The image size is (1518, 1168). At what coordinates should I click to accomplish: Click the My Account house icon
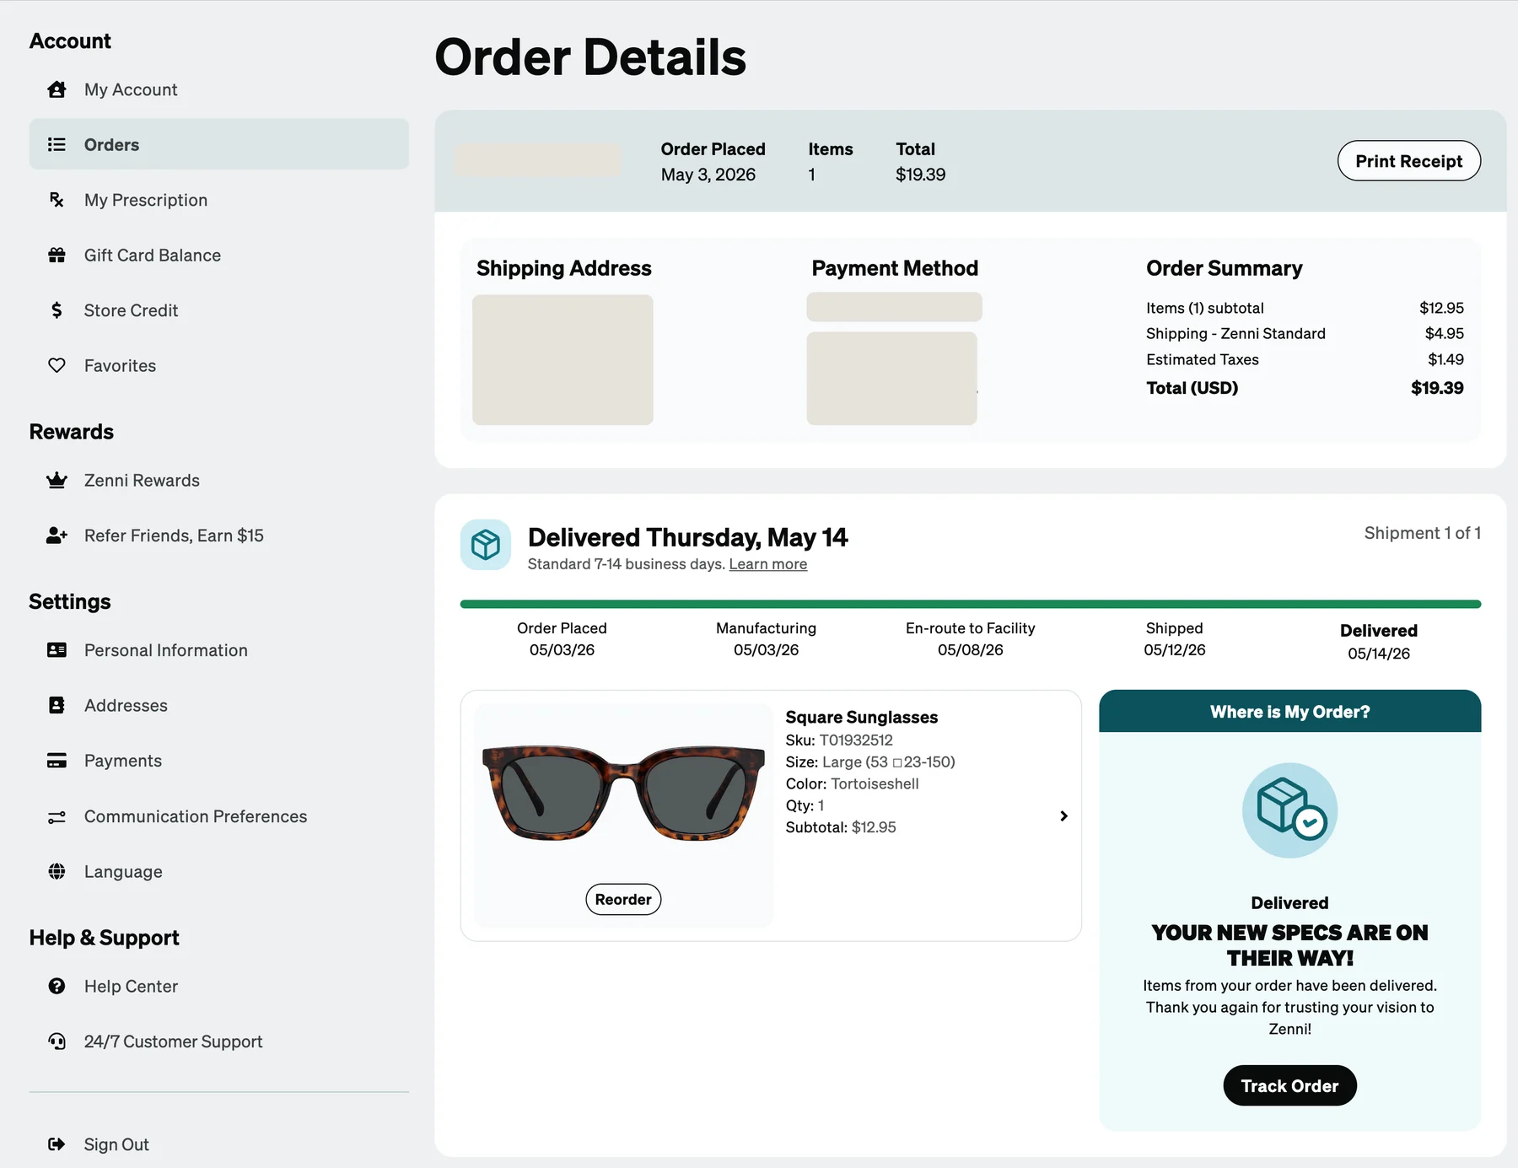click(x=57, y=89)
